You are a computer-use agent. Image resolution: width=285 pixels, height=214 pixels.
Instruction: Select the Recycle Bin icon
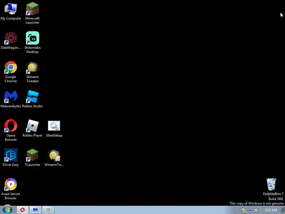(271, 184)
